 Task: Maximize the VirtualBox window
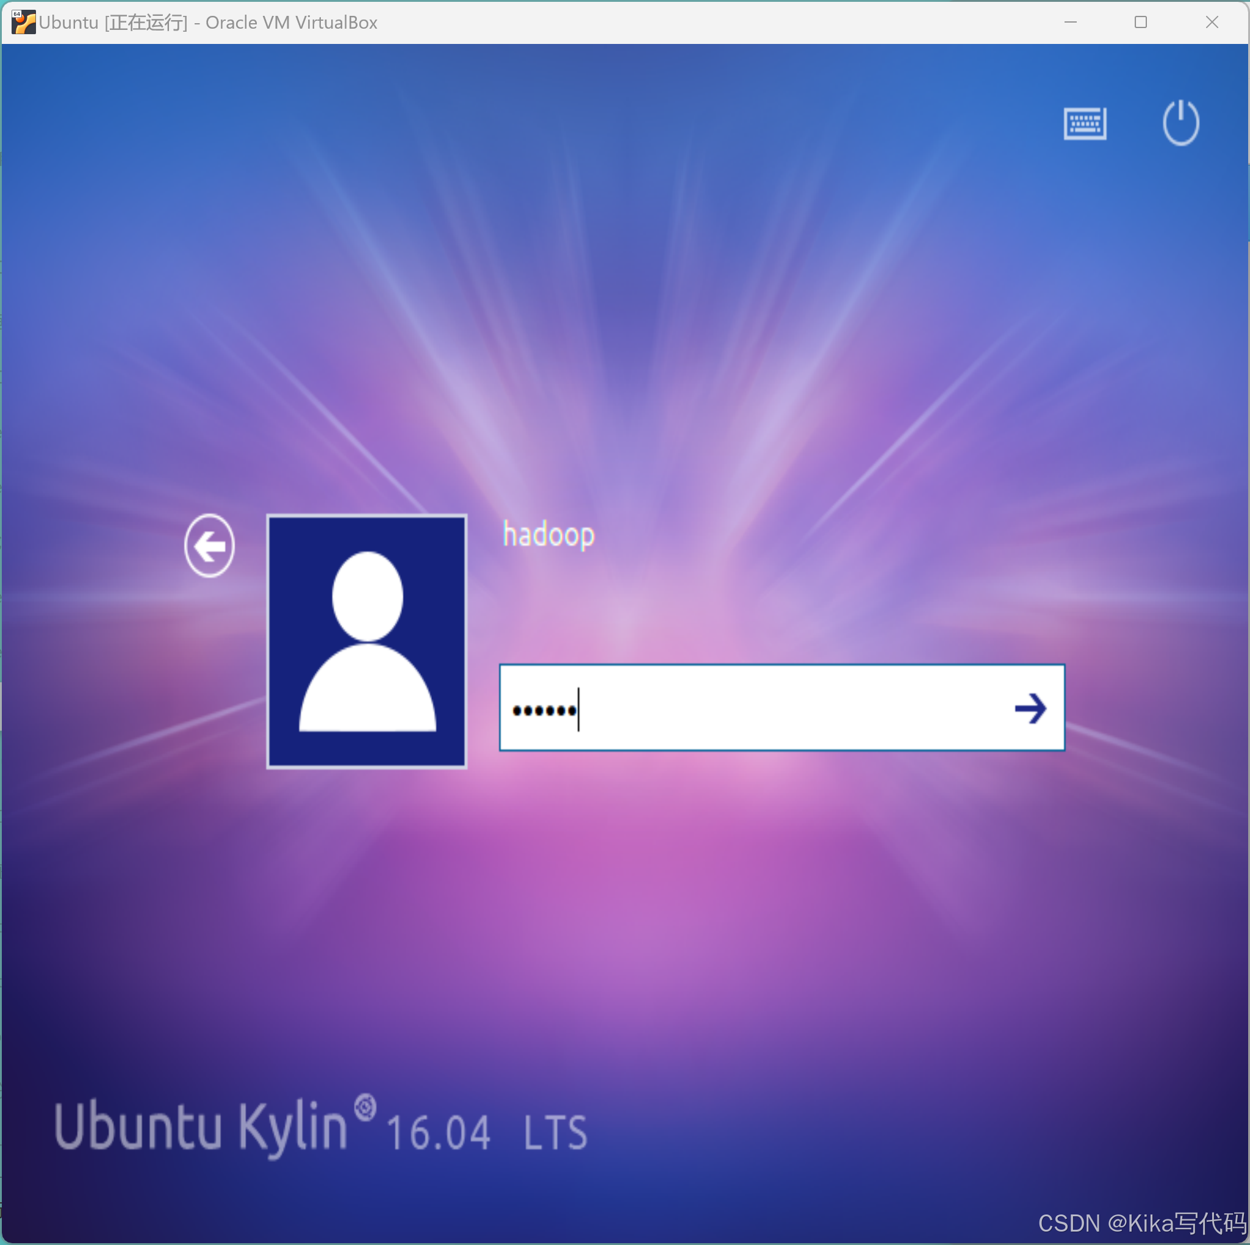click(x=1141, y=22)
